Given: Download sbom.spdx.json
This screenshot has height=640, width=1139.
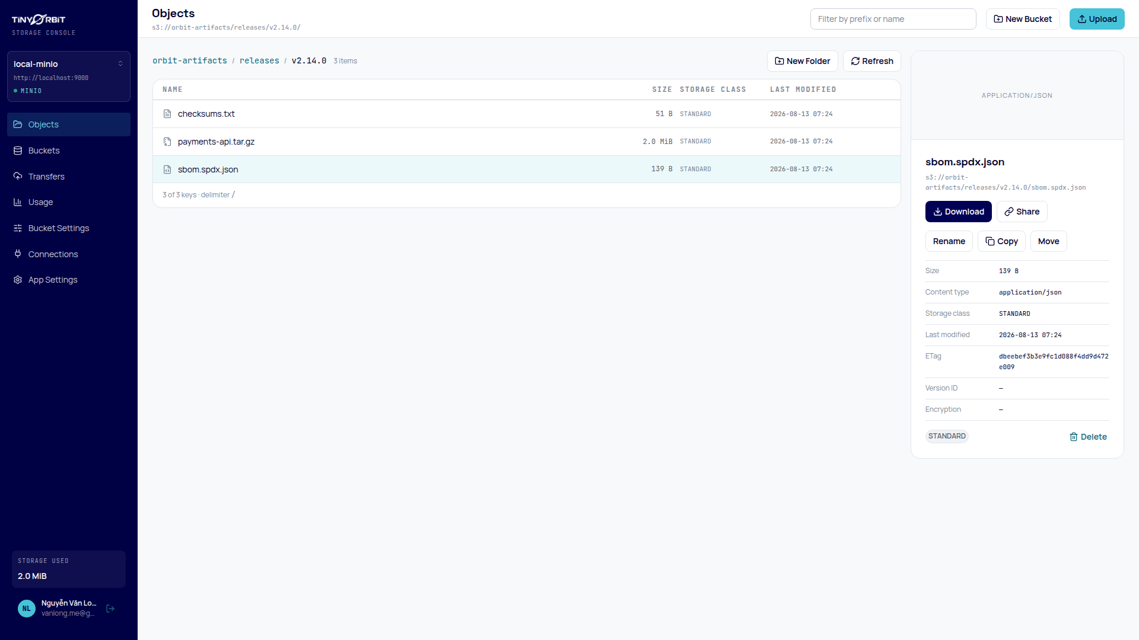Looking at the screenshot, I should pos(959,212).
